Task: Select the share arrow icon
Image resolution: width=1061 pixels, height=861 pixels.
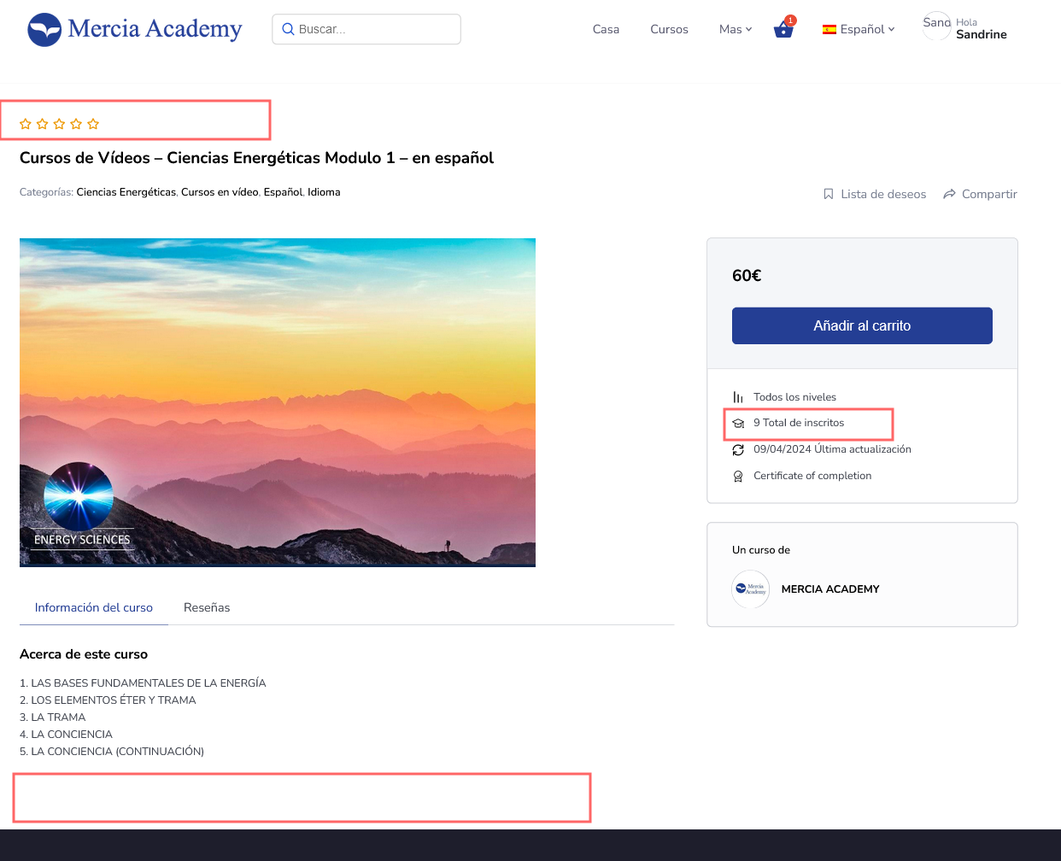Action: pos(949,194)
